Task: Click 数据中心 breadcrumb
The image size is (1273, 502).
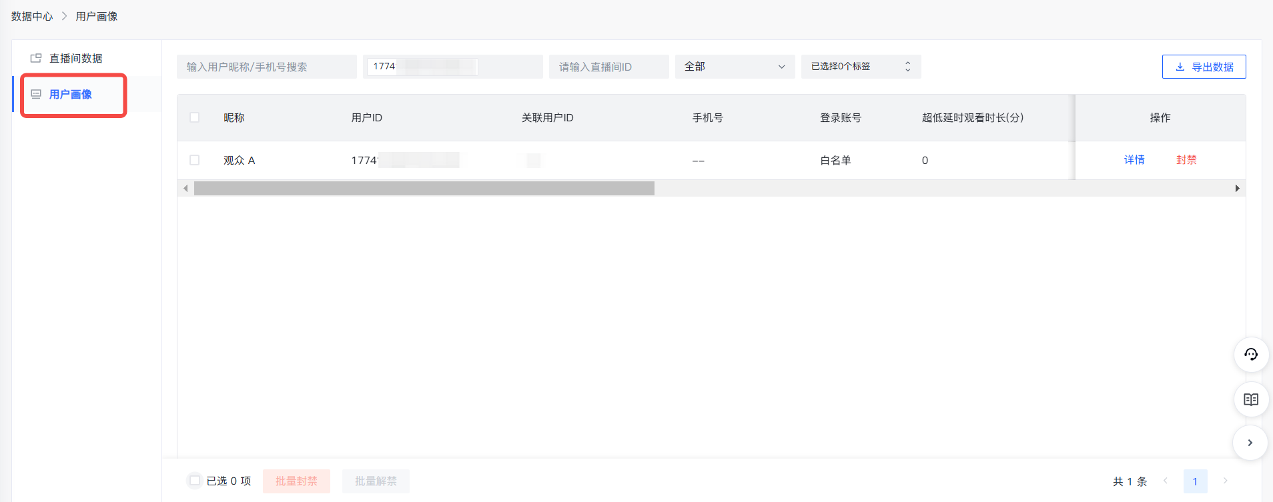Action: (x=32, y=16)
